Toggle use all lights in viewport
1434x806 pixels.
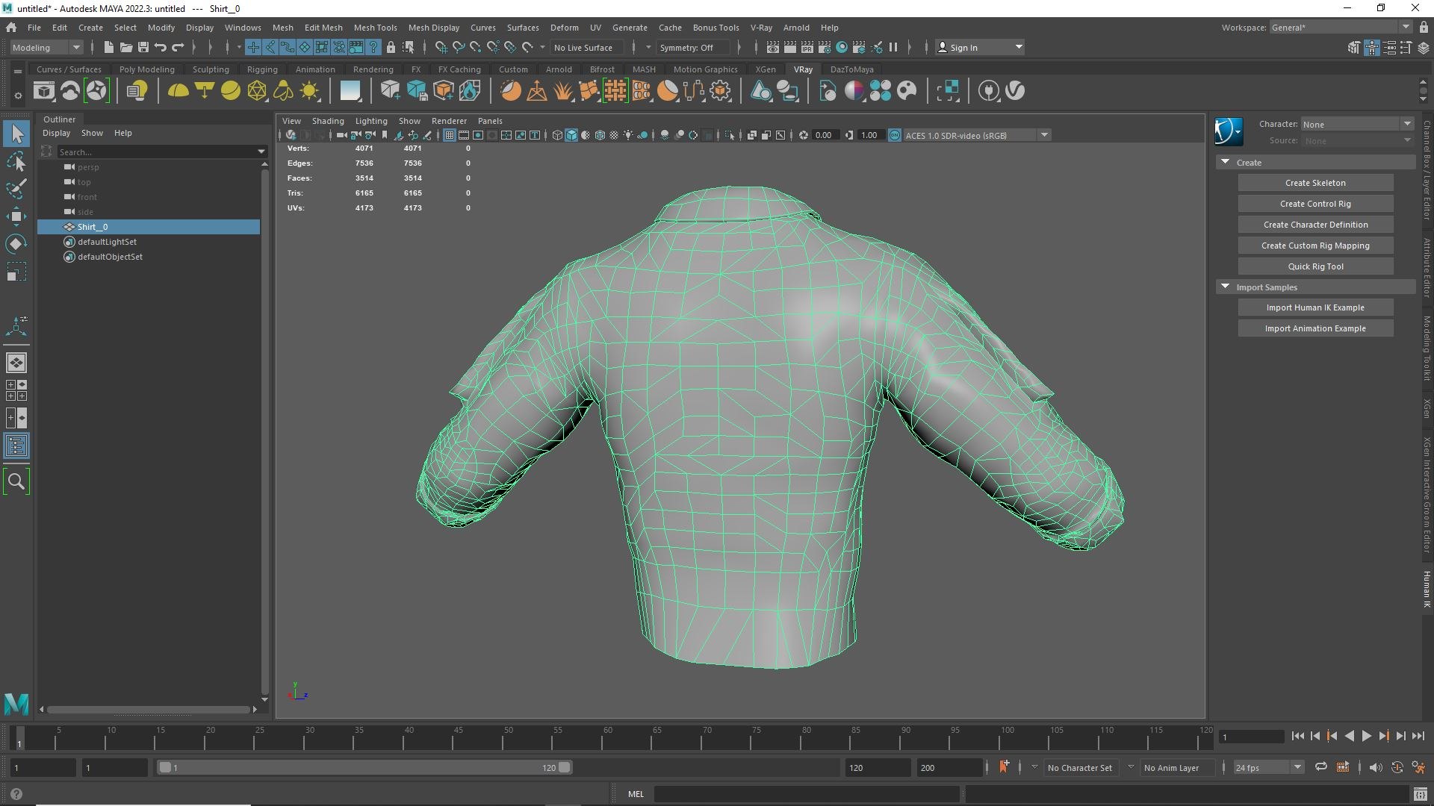(628, 135)
